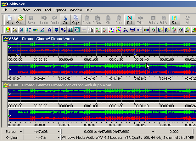Click the blue start marker near 00:00:05
Image resolution: width=196 pixels, height=141 pixels.
(18, 55)
